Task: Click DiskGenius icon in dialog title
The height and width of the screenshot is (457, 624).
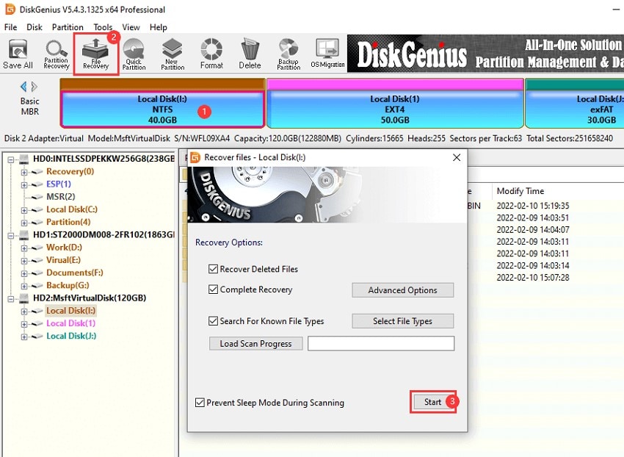Action: pos(195,157)
